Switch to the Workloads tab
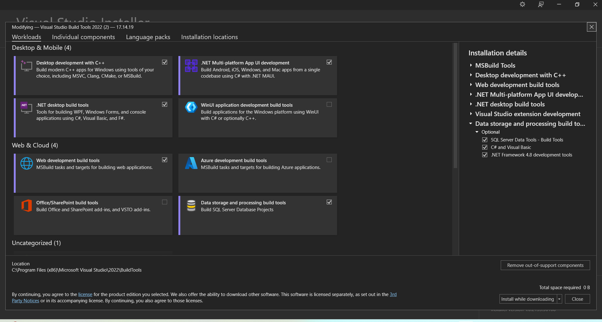Viewport: 602px width, 322px height. 27,37
